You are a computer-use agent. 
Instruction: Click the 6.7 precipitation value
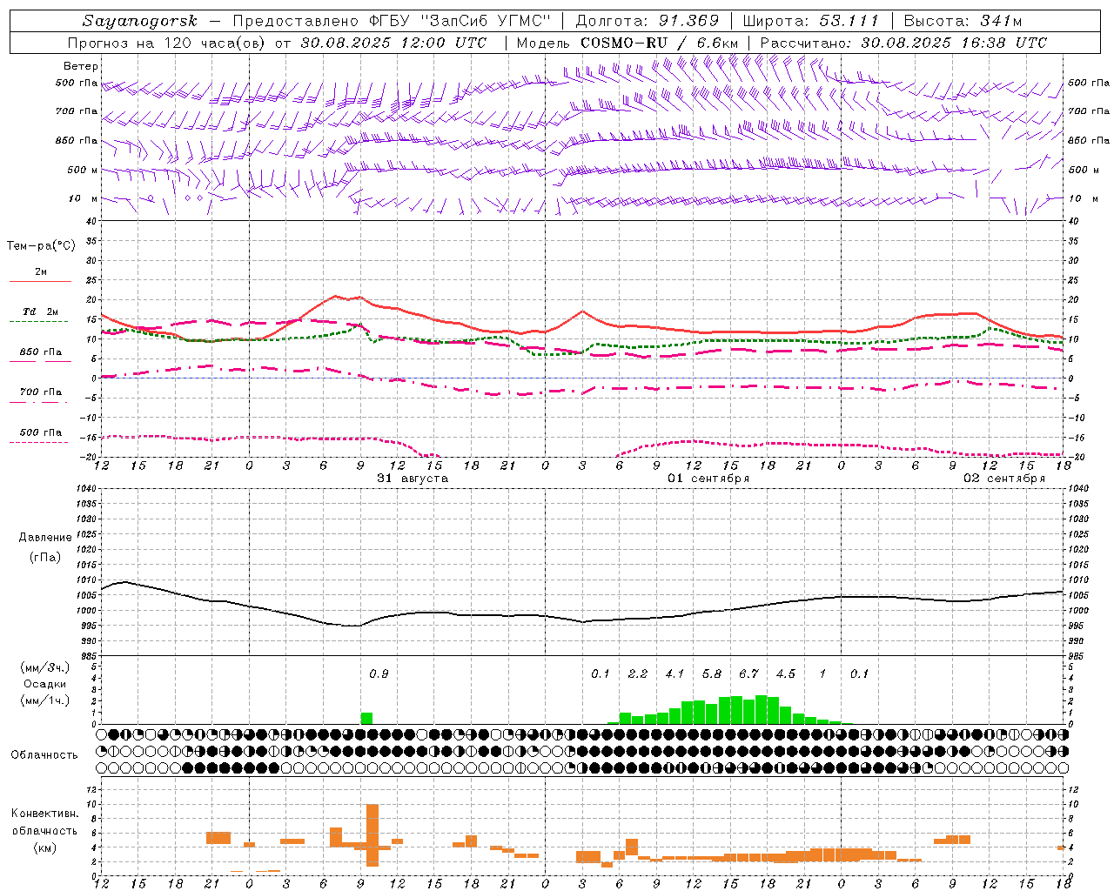748,673
